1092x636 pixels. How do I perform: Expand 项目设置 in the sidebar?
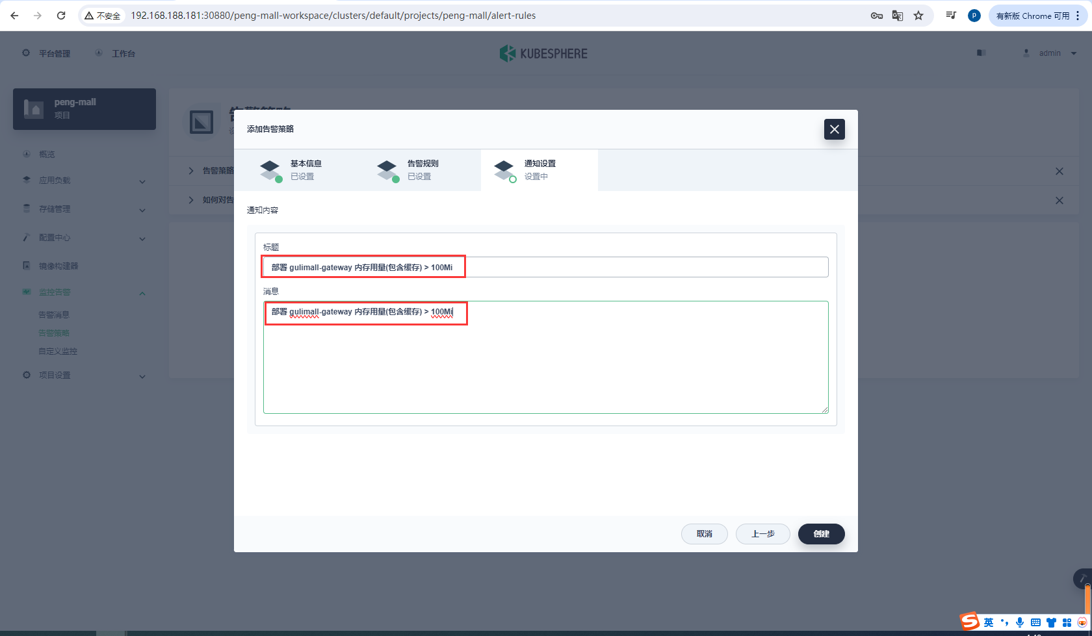[84, 375]
